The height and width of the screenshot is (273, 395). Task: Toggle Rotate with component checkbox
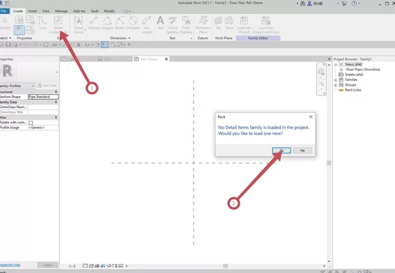pos(31,123)
